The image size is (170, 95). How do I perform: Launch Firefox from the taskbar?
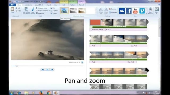pyautogui.click(x=41, y=93)
